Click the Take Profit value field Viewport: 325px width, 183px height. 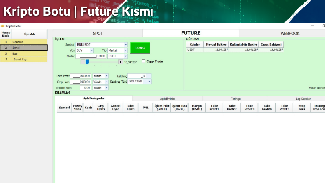80,76
